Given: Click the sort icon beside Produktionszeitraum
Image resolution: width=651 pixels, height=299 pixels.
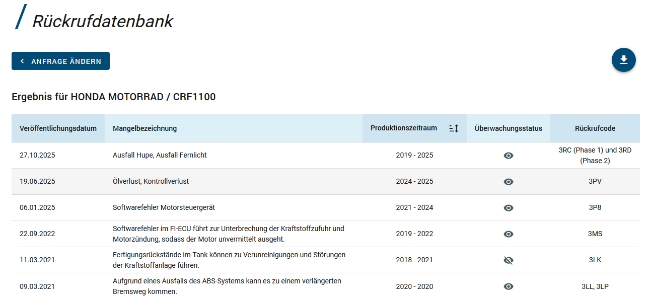Looking at the screenshot, I should pyautogui.click(x=454, y=128).
